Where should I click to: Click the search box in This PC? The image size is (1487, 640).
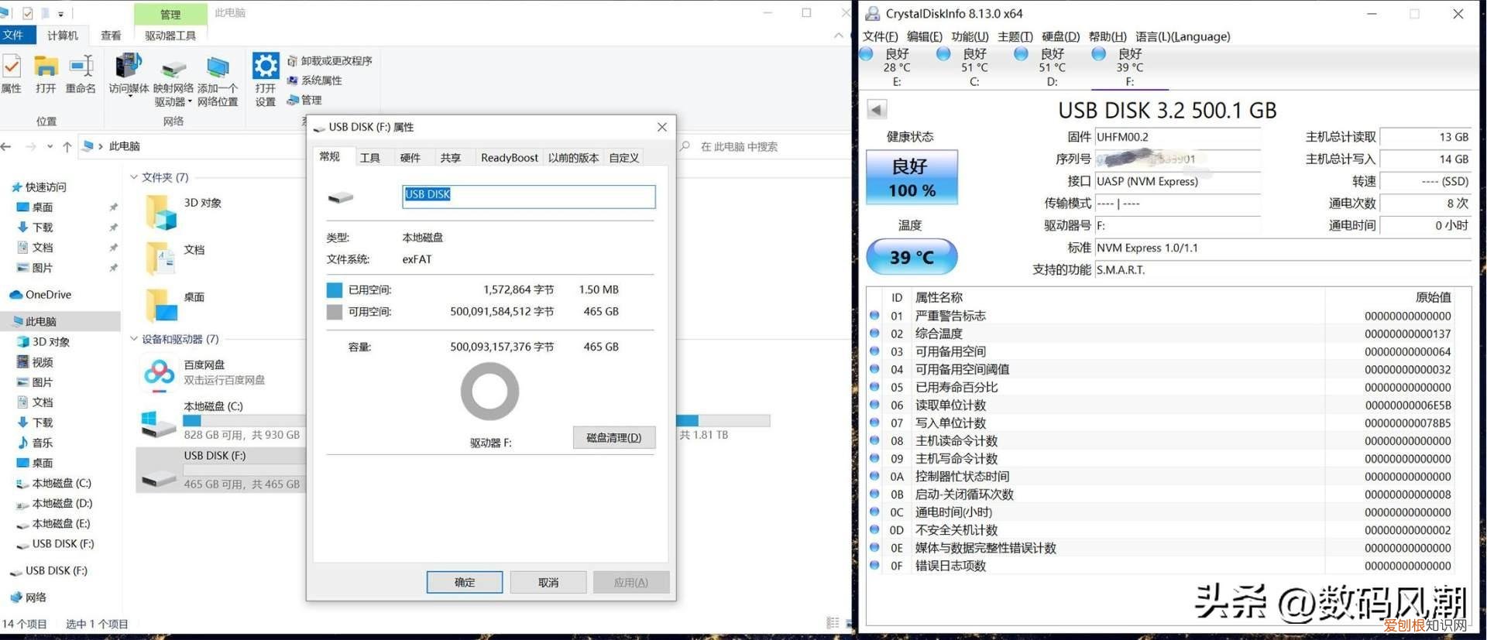tap(763, 146)
